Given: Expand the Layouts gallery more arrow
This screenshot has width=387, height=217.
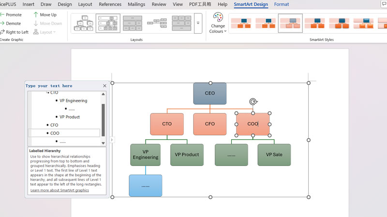Looking at the screenshot, I should pyautogui.click(x=198, y=23).
